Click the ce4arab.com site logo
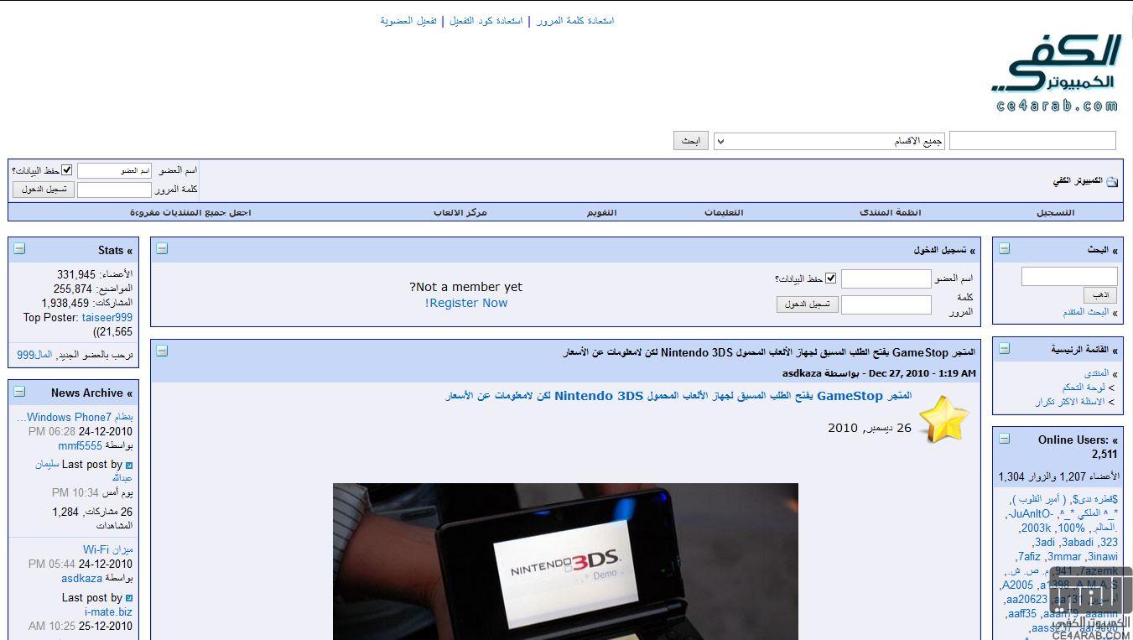Screen dimensions: 1133x640 pos(1057,74)
